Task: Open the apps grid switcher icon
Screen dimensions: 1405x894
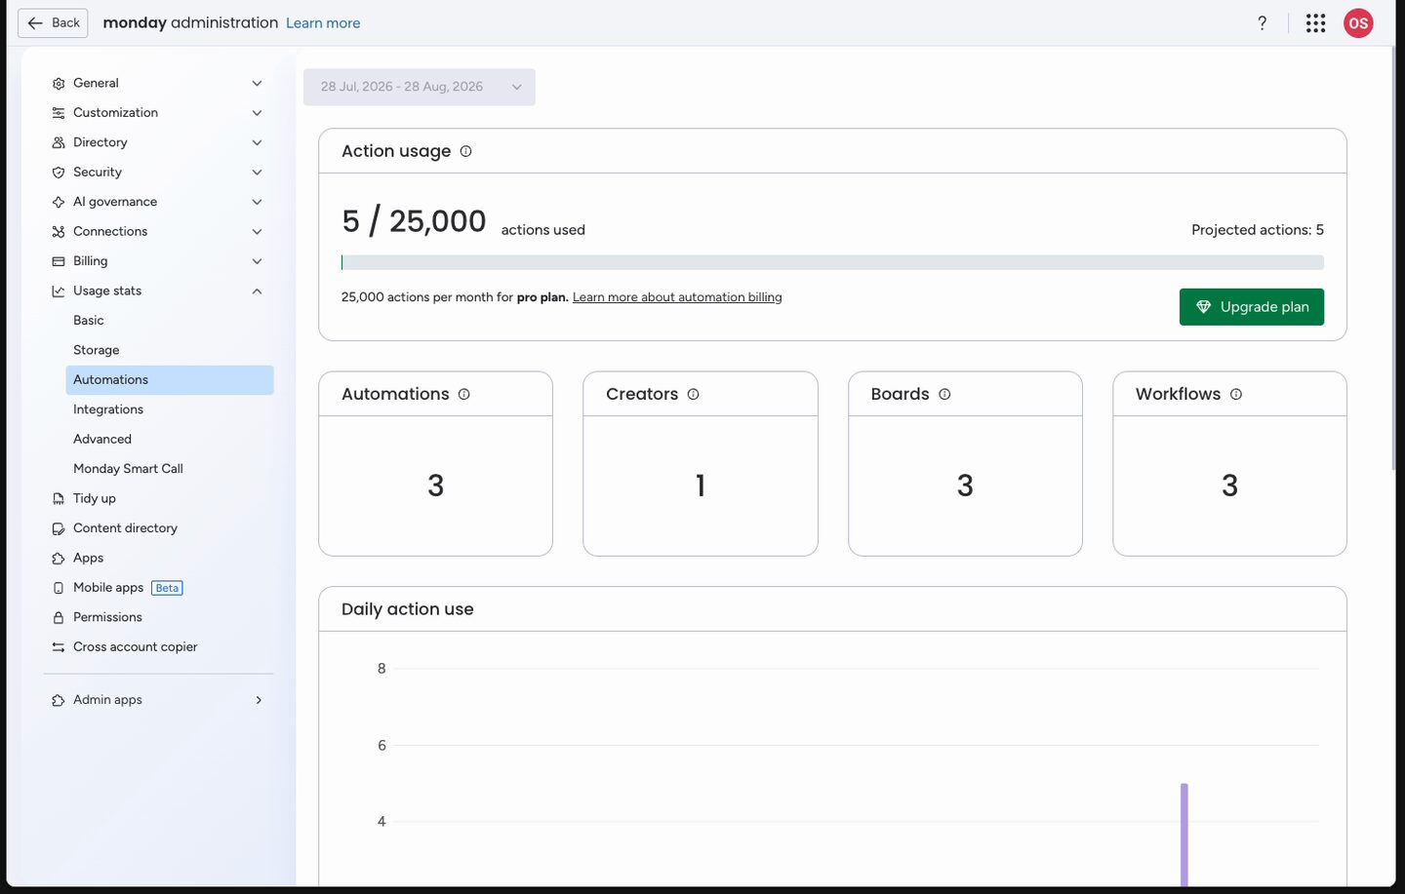Action: point(1315,23)
